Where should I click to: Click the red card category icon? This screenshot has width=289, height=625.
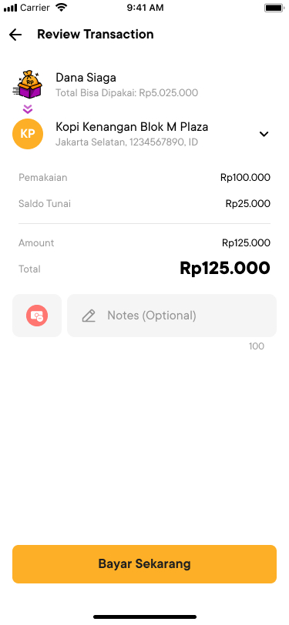[37, 316]
